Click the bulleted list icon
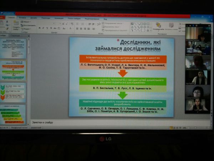214x161 pixels. point(77,23)
